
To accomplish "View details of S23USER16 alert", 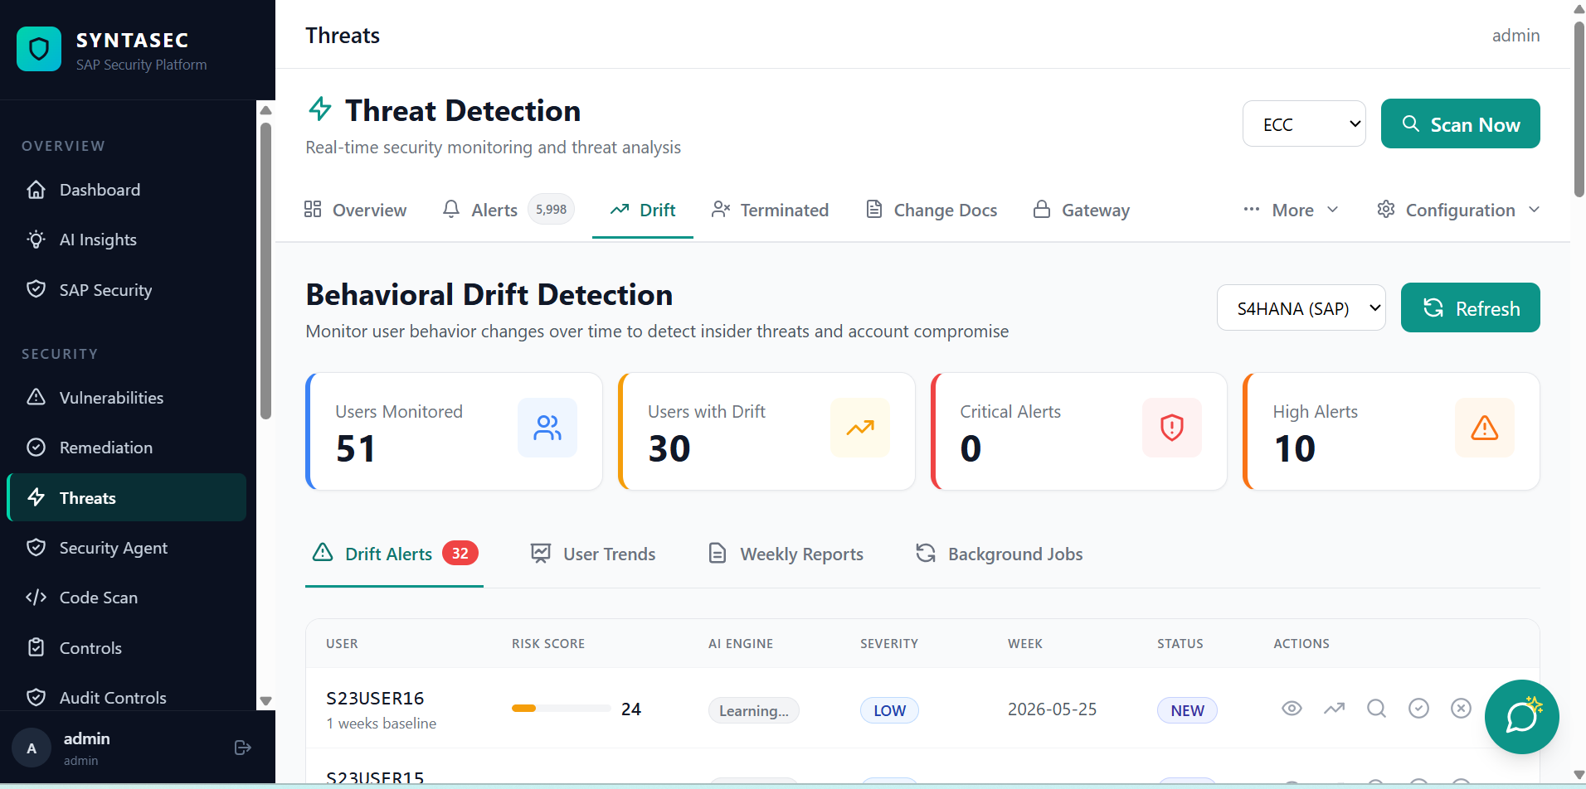I will (x=1292, y=709).
